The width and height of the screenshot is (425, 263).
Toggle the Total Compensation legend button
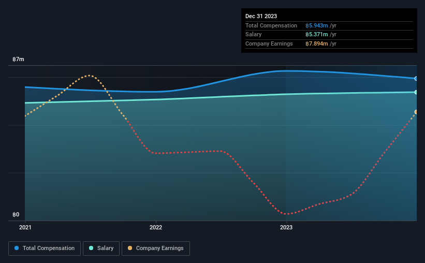pyautogui.click(x=45, y=249)
